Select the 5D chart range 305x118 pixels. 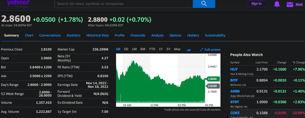coord(126,49)
